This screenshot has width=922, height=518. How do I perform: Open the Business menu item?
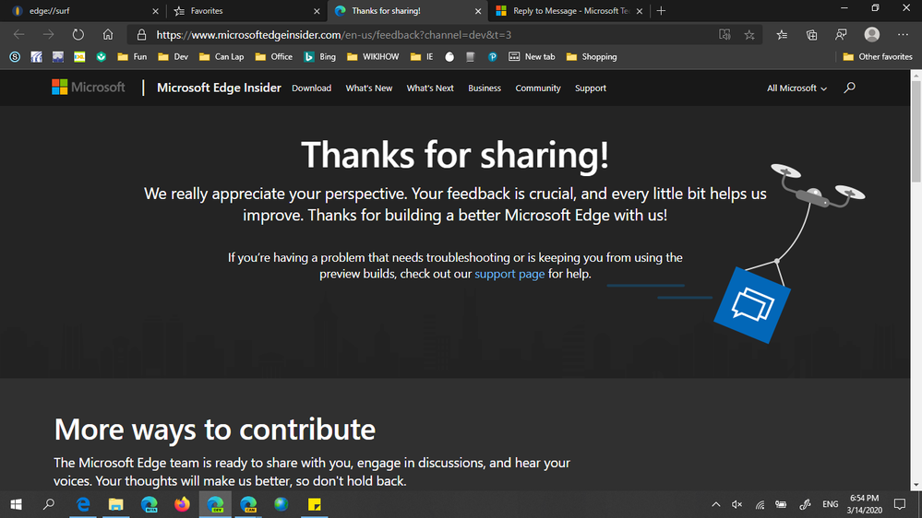[x=485, y=88]
